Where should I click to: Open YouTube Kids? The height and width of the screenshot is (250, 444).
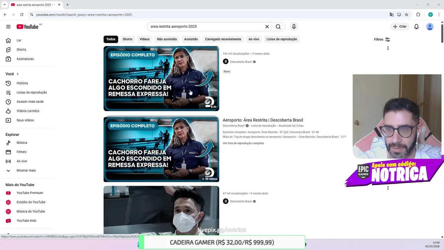coord(26,221)
